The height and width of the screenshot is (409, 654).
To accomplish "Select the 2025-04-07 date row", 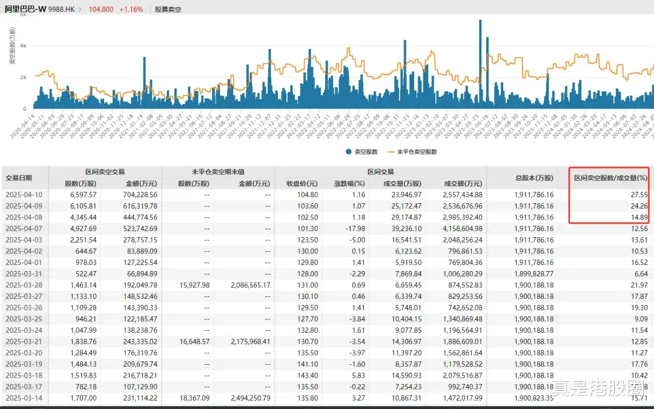I will click(25, 229).
